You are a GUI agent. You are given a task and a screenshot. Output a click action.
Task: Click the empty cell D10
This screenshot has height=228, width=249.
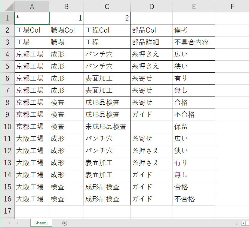(152, 127)
